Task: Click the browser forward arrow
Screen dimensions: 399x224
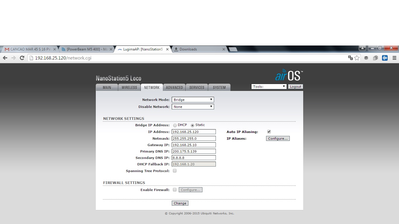Action: [x=13, y=58]
